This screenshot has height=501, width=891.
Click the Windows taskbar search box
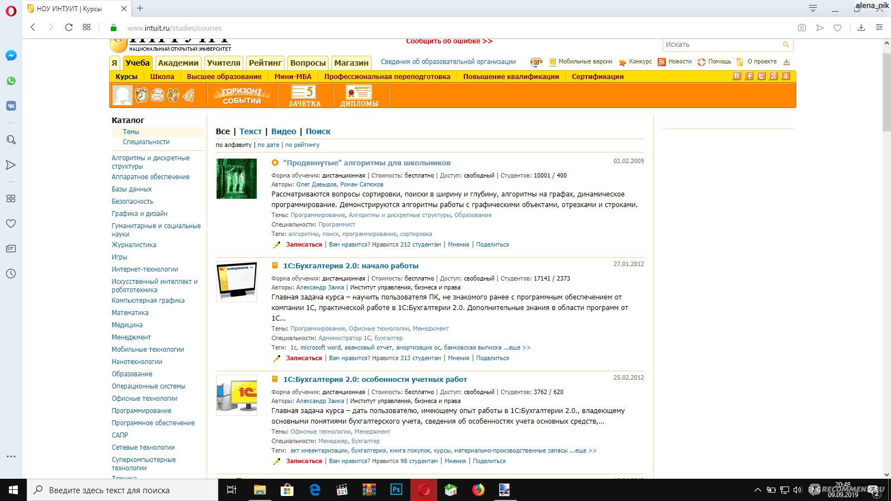point(123,490)
